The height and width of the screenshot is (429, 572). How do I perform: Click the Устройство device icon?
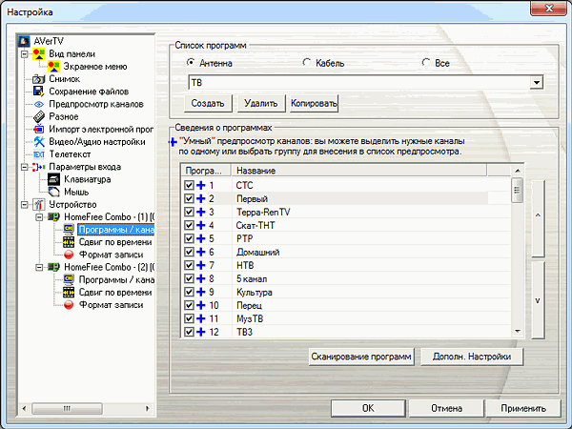pos(39,204)
